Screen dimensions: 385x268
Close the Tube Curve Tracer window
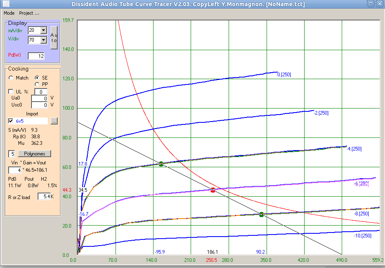pos(379,3)
